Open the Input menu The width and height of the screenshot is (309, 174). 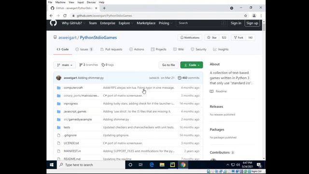pyautogui.click(x=81, y=2)
